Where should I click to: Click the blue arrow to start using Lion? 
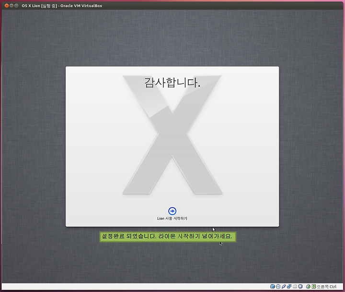172,211
